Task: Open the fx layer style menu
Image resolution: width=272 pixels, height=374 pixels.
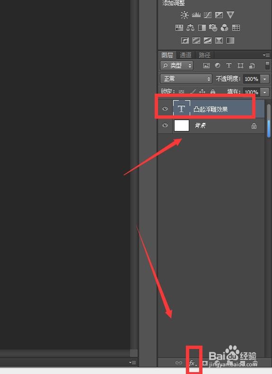Action: click(193, 363)
